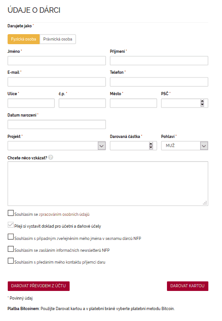Click 'DAROVAT PŘEVODEM Z ÚČTU' button
The width and height of the screenshot is (222, 321).
[x=39, y=286]
